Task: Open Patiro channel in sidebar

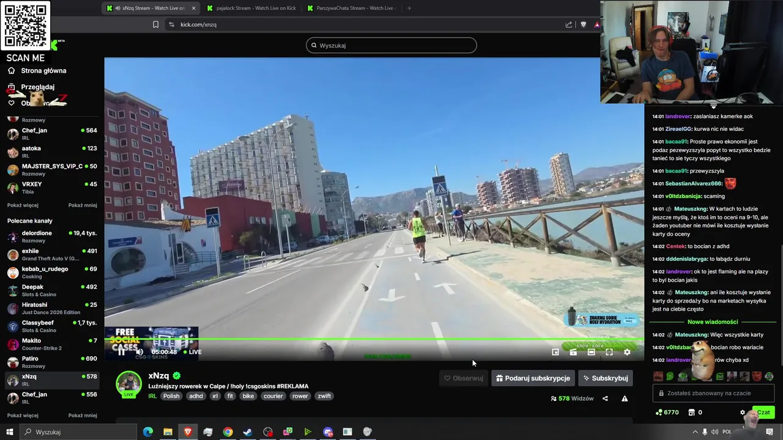Action: [x=51, y=362]
